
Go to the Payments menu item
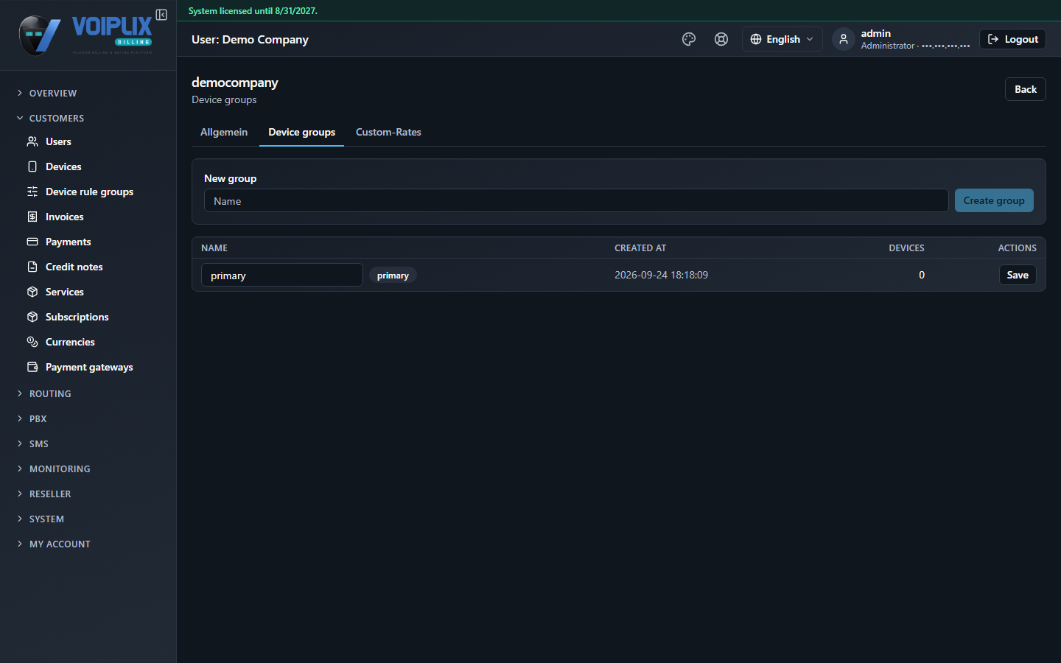tap(68, 242)
